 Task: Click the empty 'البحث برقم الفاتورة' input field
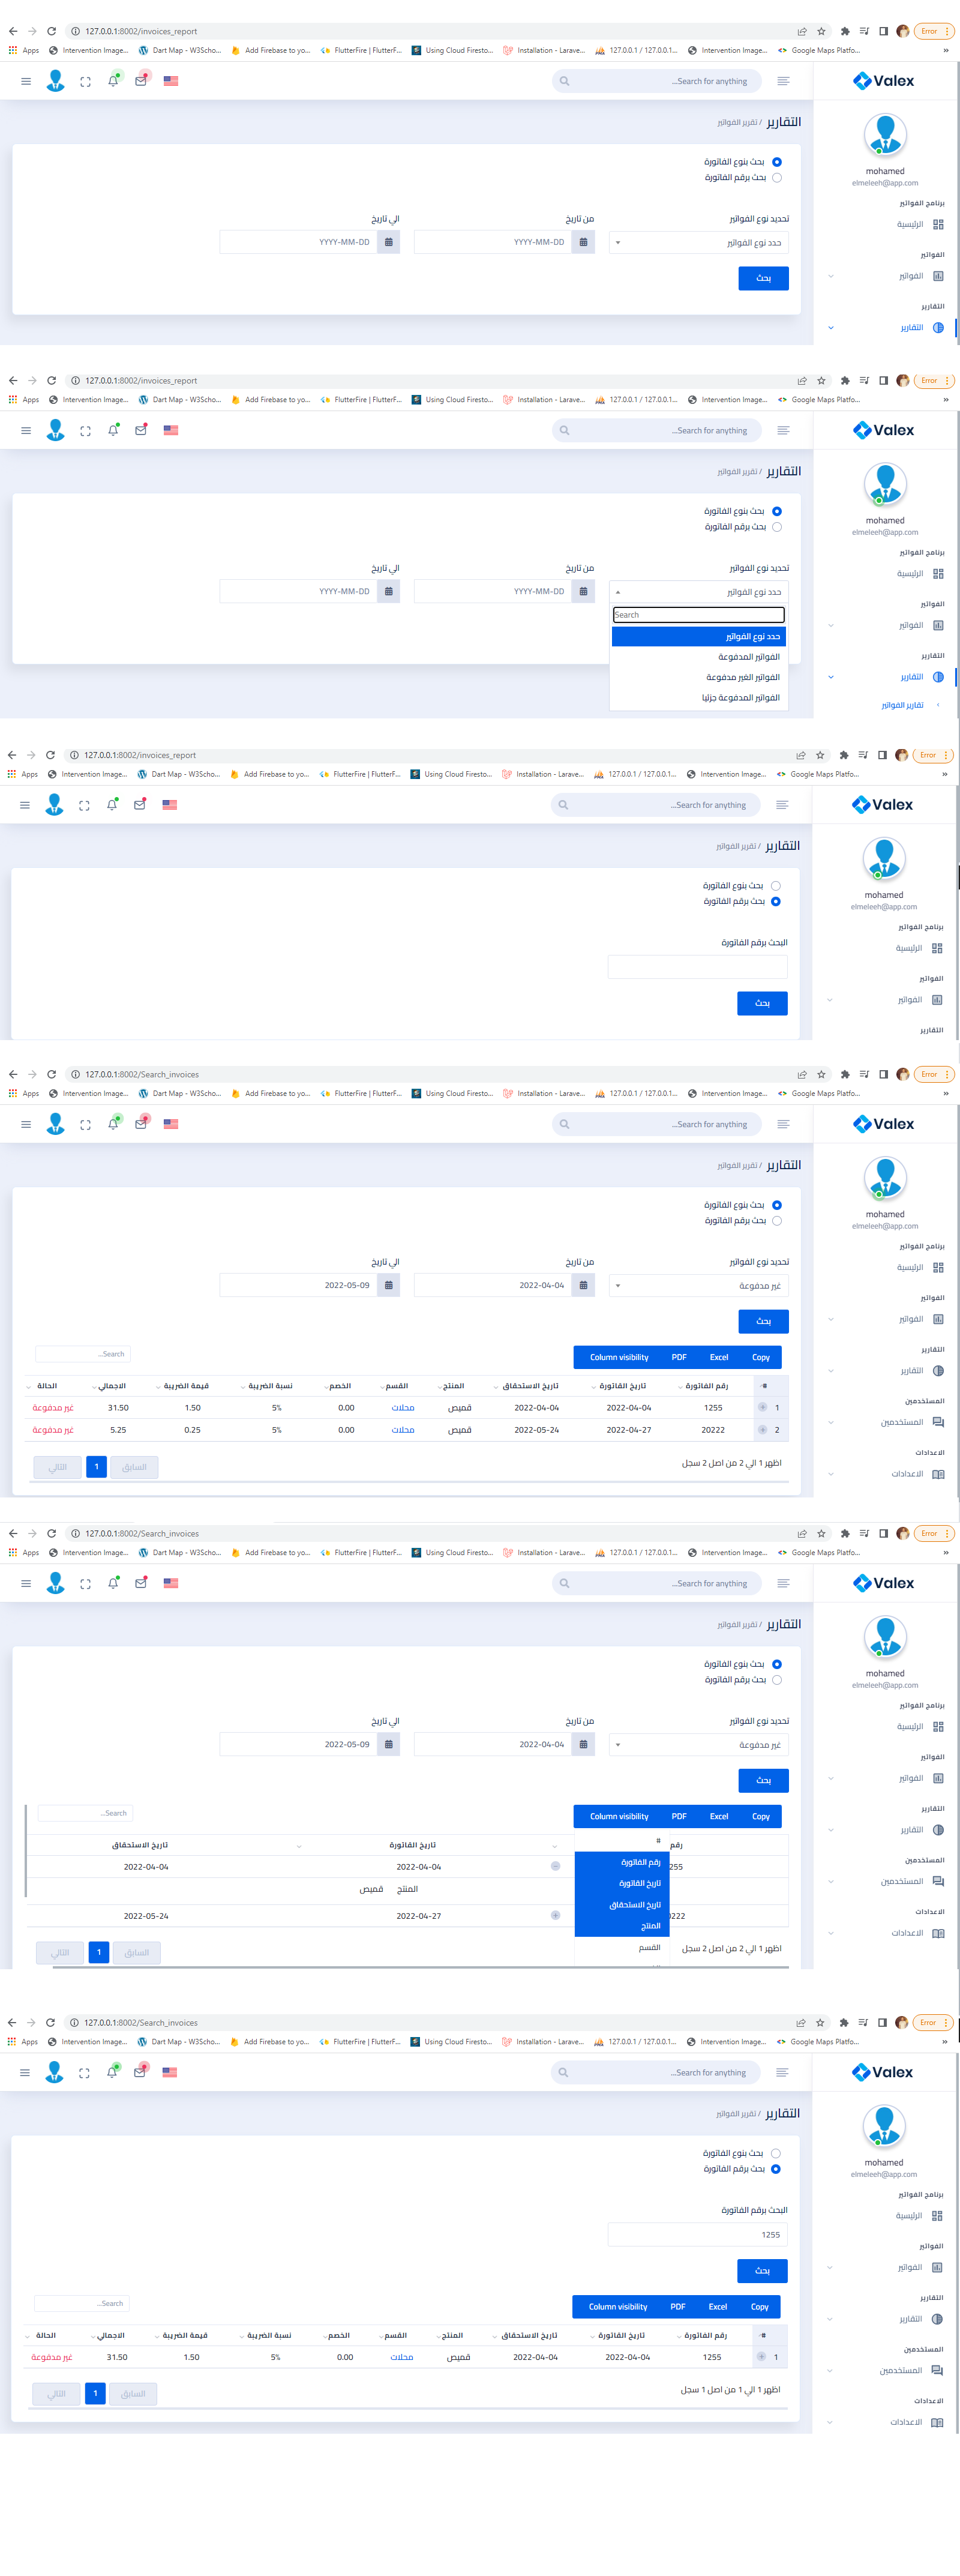click(x=697, y=967)
